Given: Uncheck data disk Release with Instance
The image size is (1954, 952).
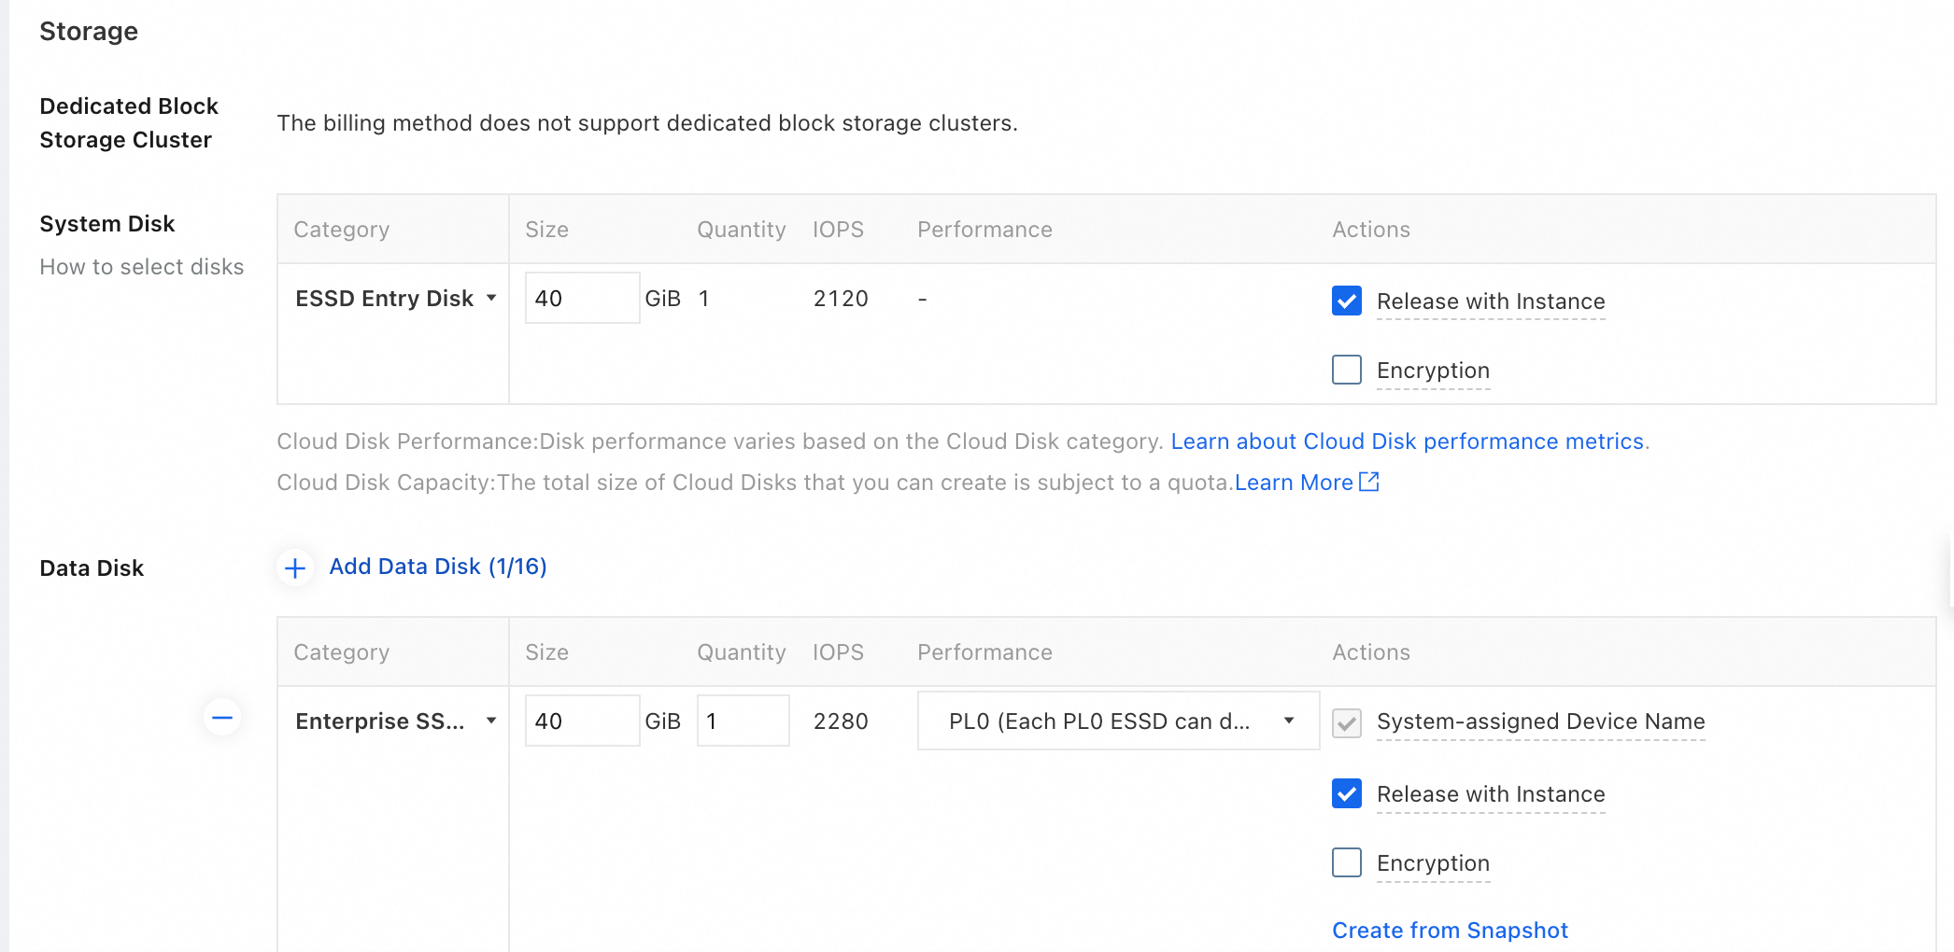Looking at the screenshot, I should (1347, 793).
